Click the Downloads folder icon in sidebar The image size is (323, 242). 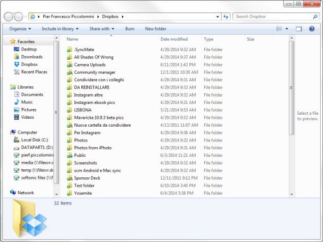point(16,57)
